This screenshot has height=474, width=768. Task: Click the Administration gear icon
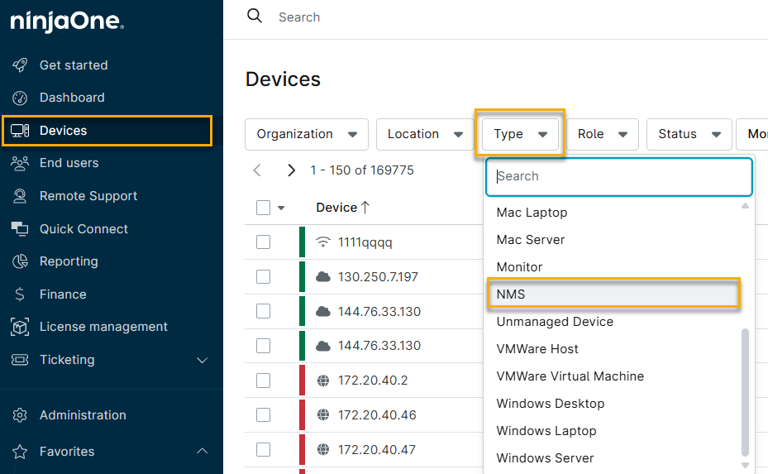coord(20,415)
